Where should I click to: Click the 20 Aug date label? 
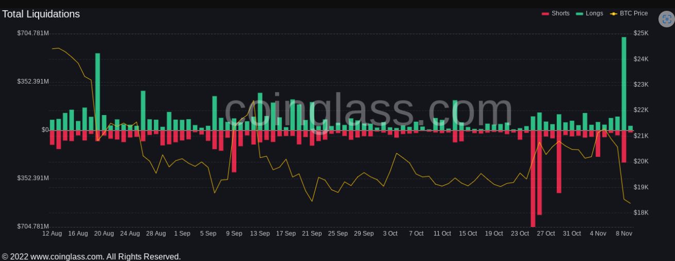point(104,234)
